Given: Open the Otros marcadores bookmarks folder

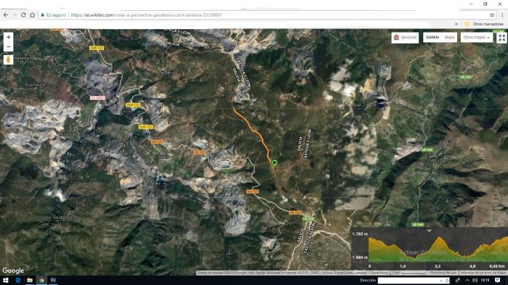Looking at the screenshot, I should [484, 24].
